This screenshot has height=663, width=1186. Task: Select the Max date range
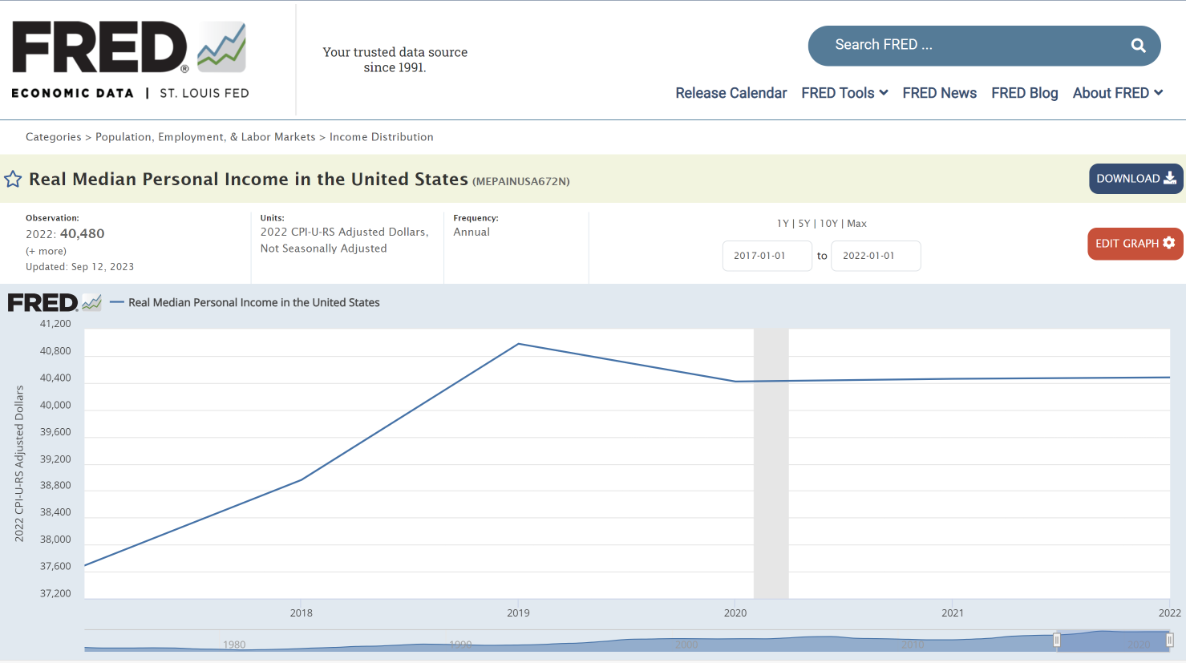coord(856,224)
